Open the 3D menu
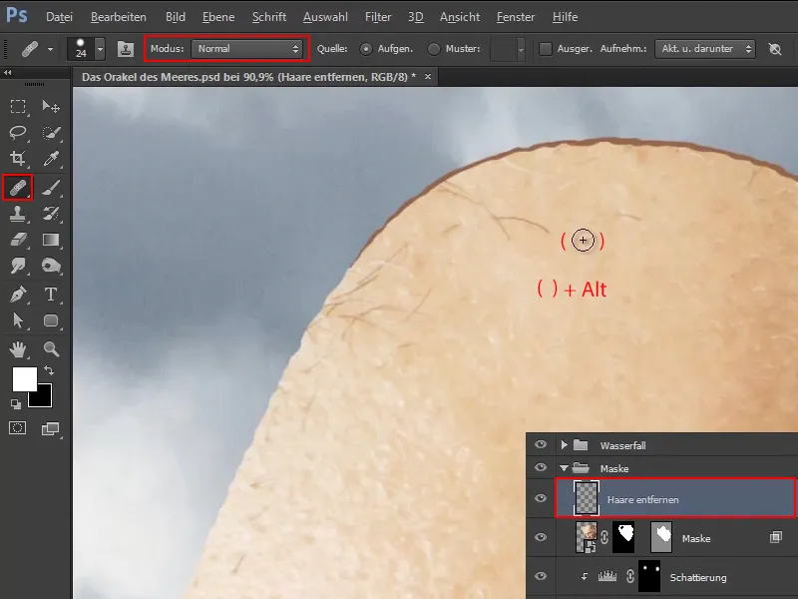The height and width of the screenshot is (599, 798). [x=415, y=17]
